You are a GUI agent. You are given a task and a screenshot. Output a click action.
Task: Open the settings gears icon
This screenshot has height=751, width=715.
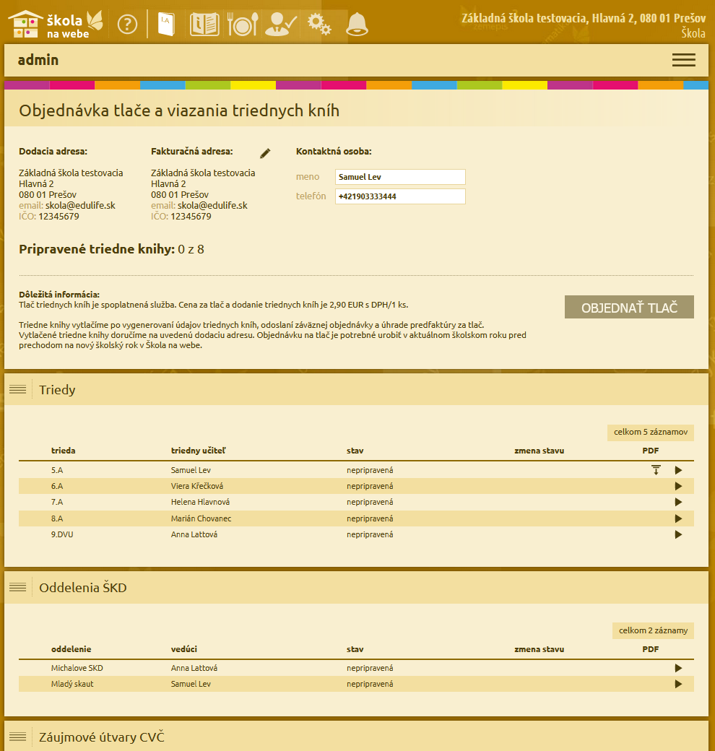[x=319, y=25]
